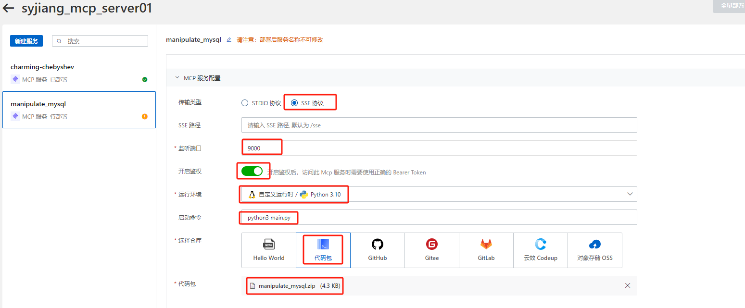Toggle the 开启鉴权 authentication switch
This screenshot has width=745, height=308.
[252, 172]
